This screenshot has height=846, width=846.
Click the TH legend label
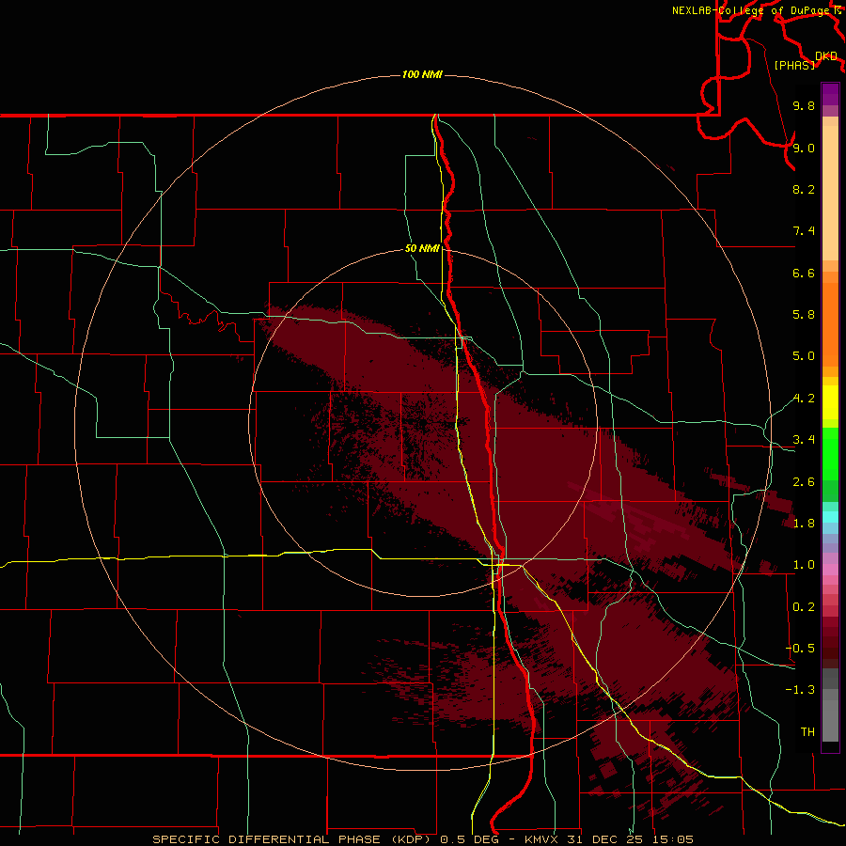click(x=807, y=732)
